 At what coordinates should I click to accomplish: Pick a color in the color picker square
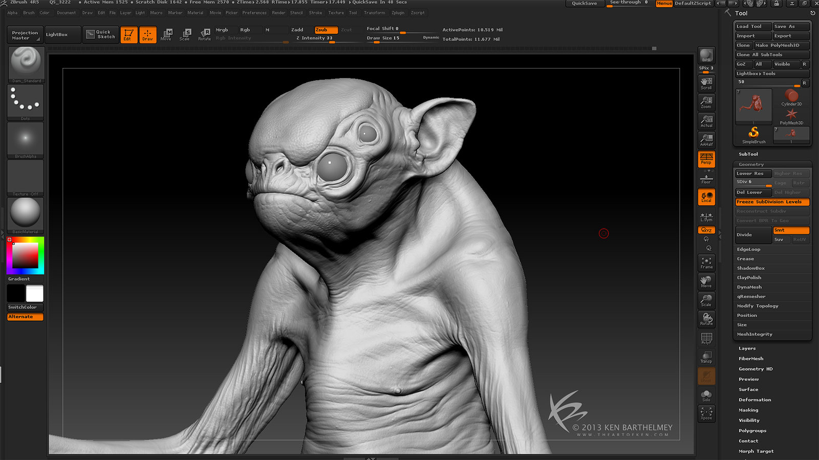click(26, 255)
